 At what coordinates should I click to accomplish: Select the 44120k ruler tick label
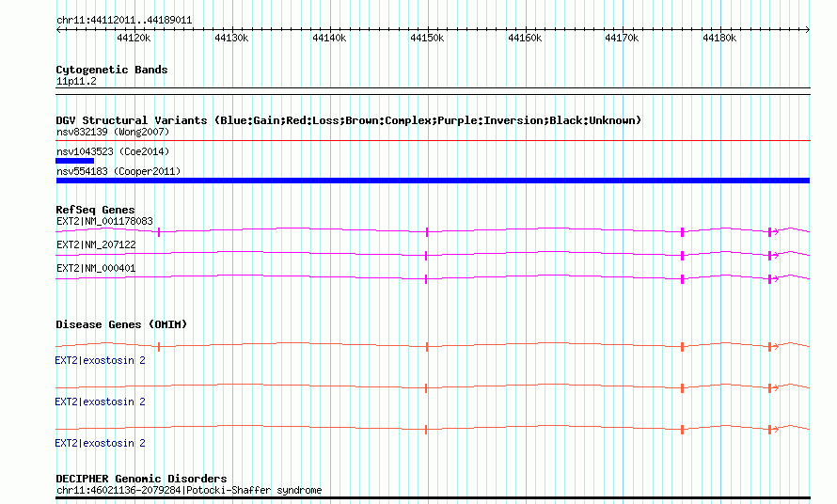pos(134,38)
